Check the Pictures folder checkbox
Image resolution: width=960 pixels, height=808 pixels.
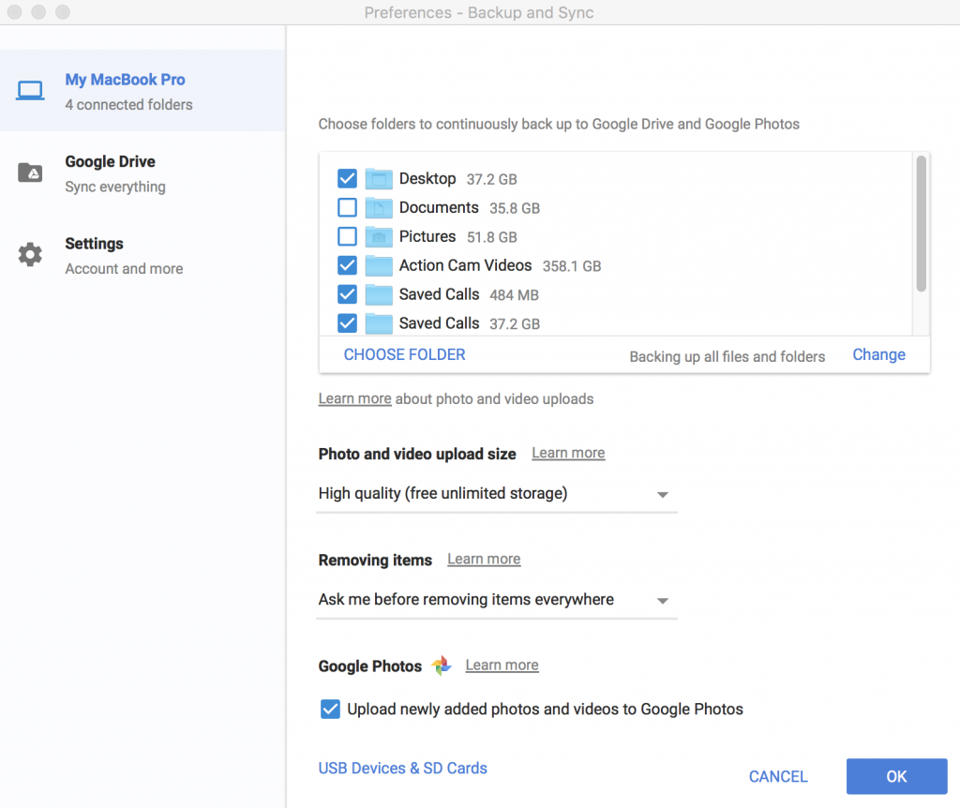pos(347,237)
